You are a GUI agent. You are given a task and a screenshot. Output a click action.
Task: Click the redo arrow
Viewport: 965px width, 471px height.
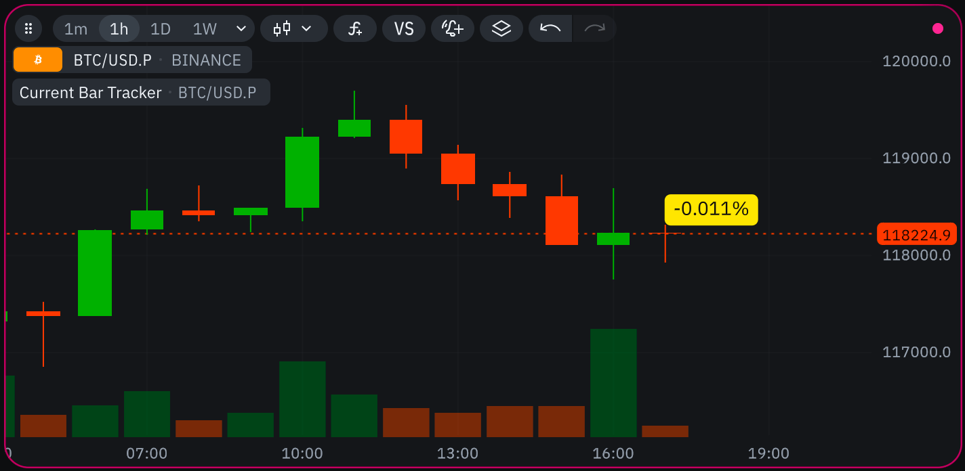594,28
